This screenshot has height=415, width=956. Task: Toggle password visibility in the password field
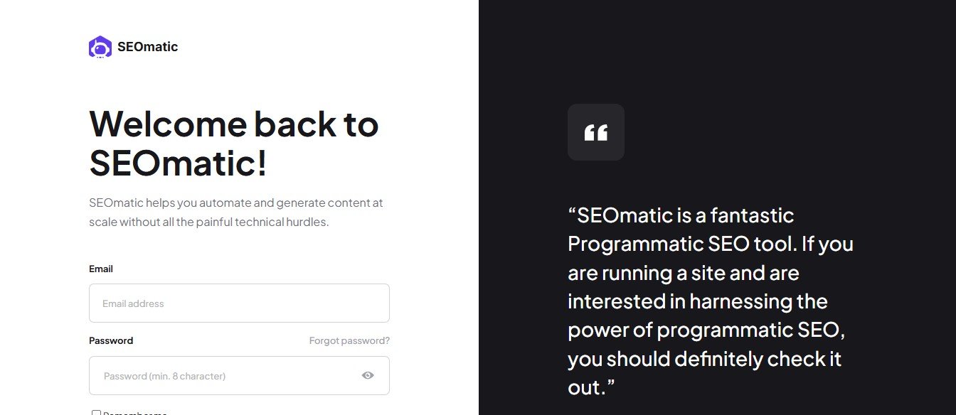(368, 374)
